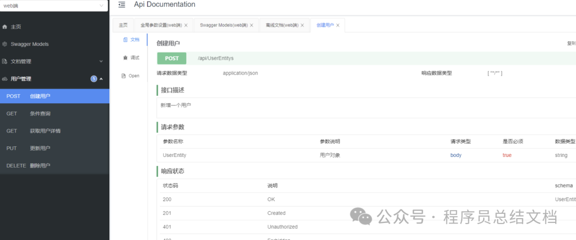Select the 文档 side tab

pos(132,39)
